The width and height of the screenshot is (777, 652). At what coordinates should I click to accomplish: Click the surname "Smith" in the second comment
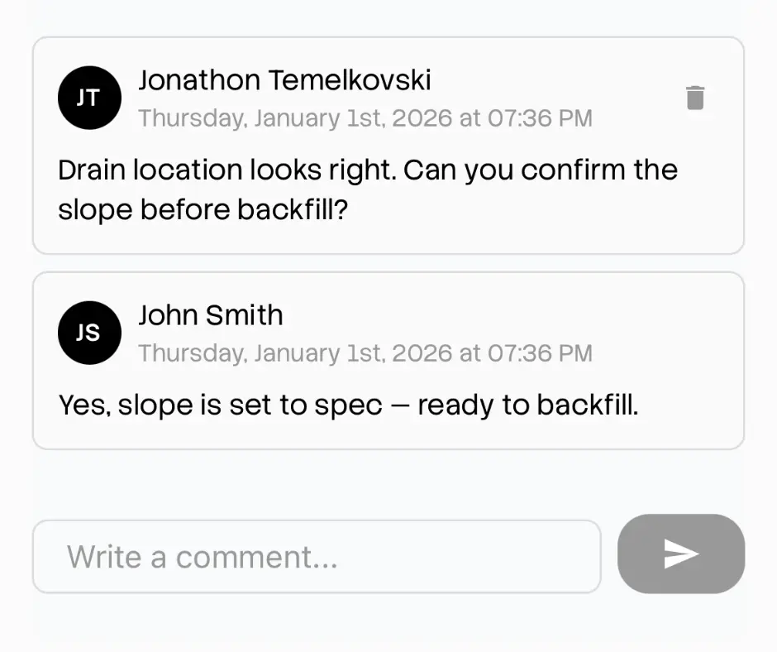246,315
